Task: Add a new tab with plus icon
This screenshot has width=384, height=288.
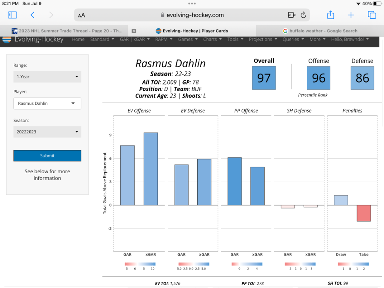Action: 351,15
